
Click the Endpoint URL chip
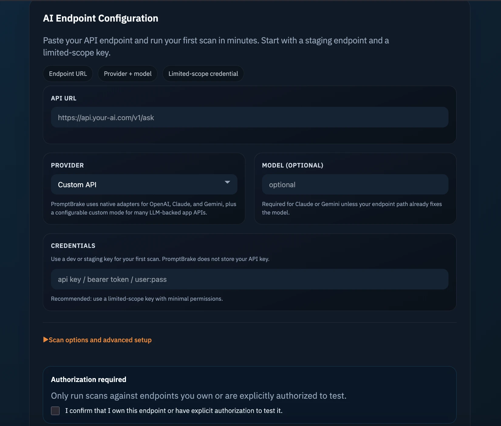click(68, 74)
